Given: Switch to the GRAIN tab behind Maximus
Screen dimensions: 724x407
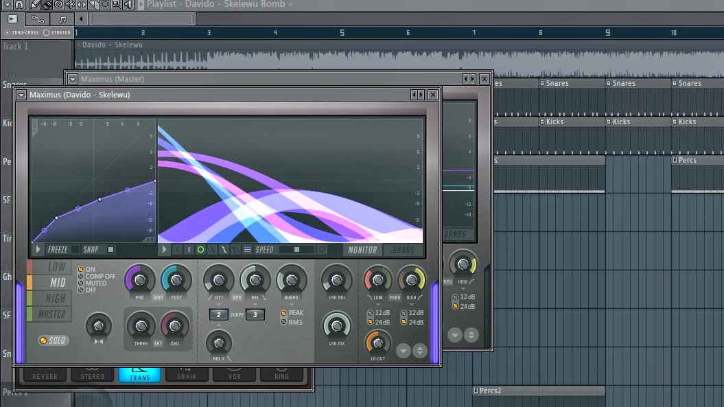Looking at the screenshot, I should click(187, 375).
